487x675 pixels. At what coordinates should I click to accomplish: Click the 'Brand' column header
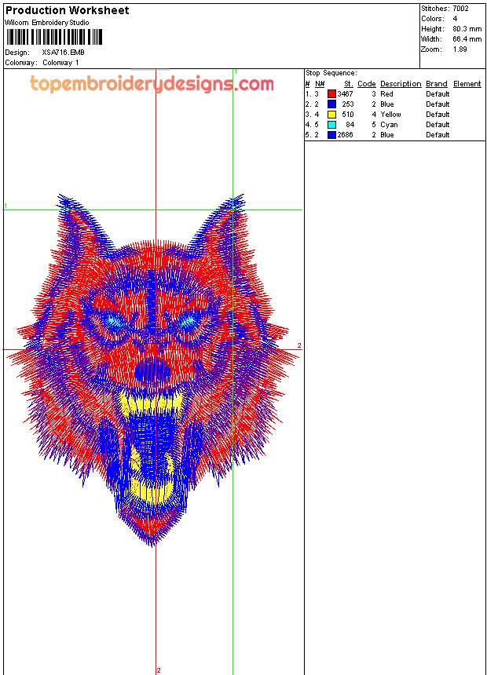pos(437,84)
